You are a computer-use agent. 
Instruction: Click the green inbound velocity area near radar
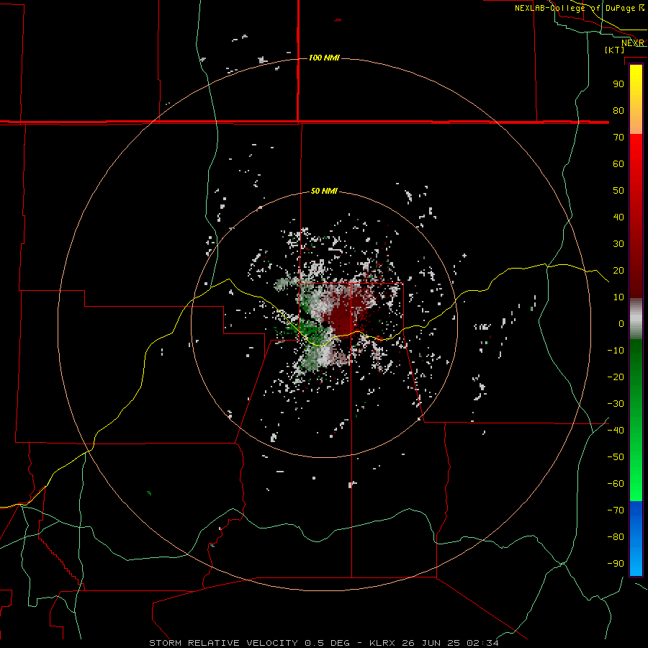tap(310, 328)
